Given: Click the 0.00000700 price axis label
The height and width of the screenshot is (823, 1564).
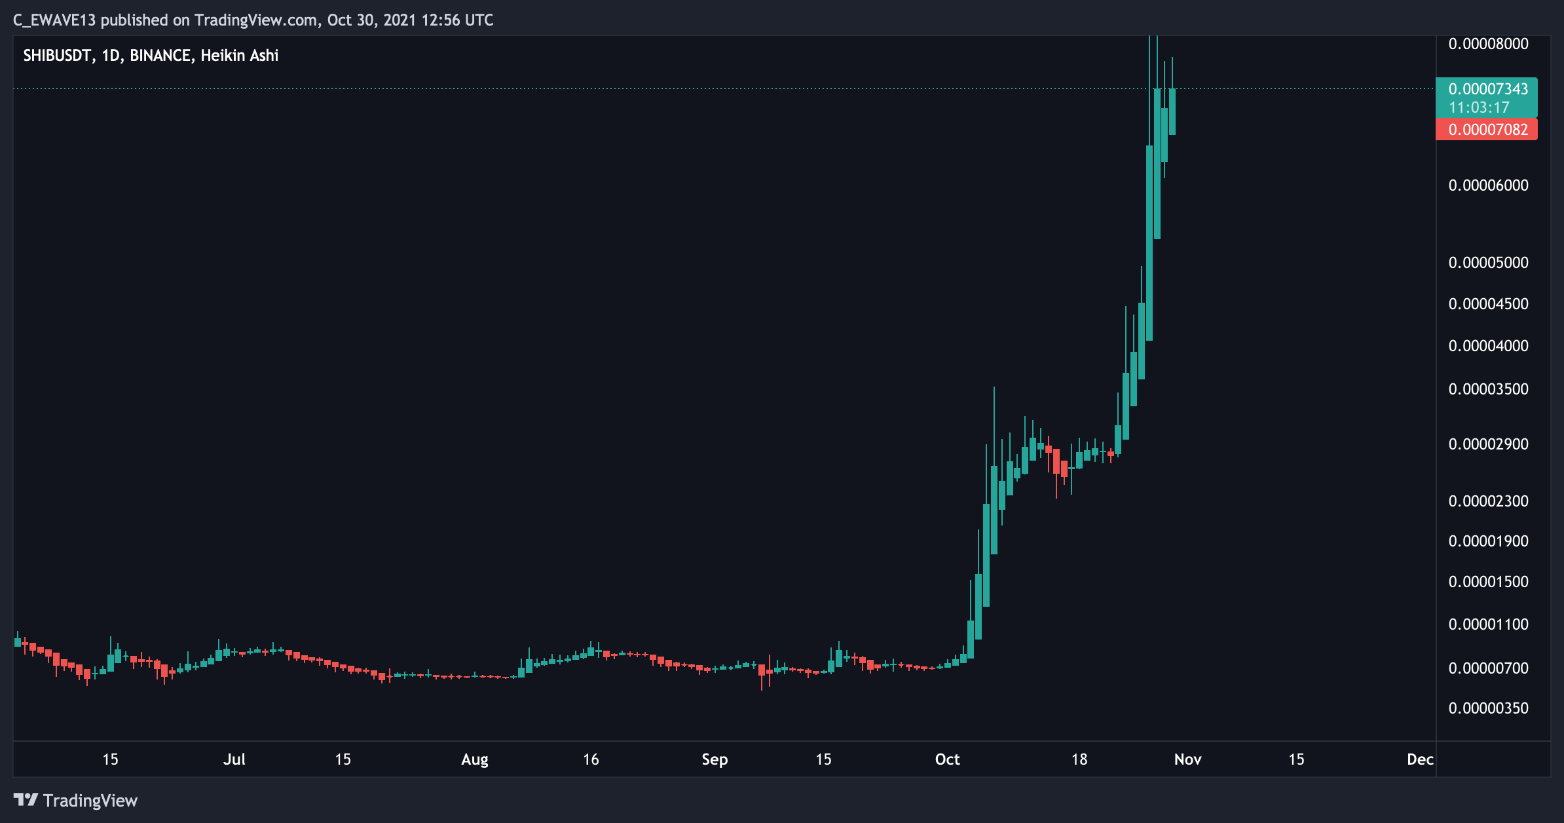Looking at the screenshot, I should pyautogui.click(x=1488, y=668).
